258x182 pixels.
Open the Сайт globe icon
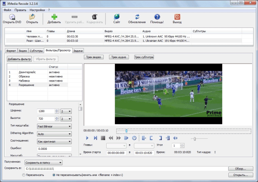[117, 17]
